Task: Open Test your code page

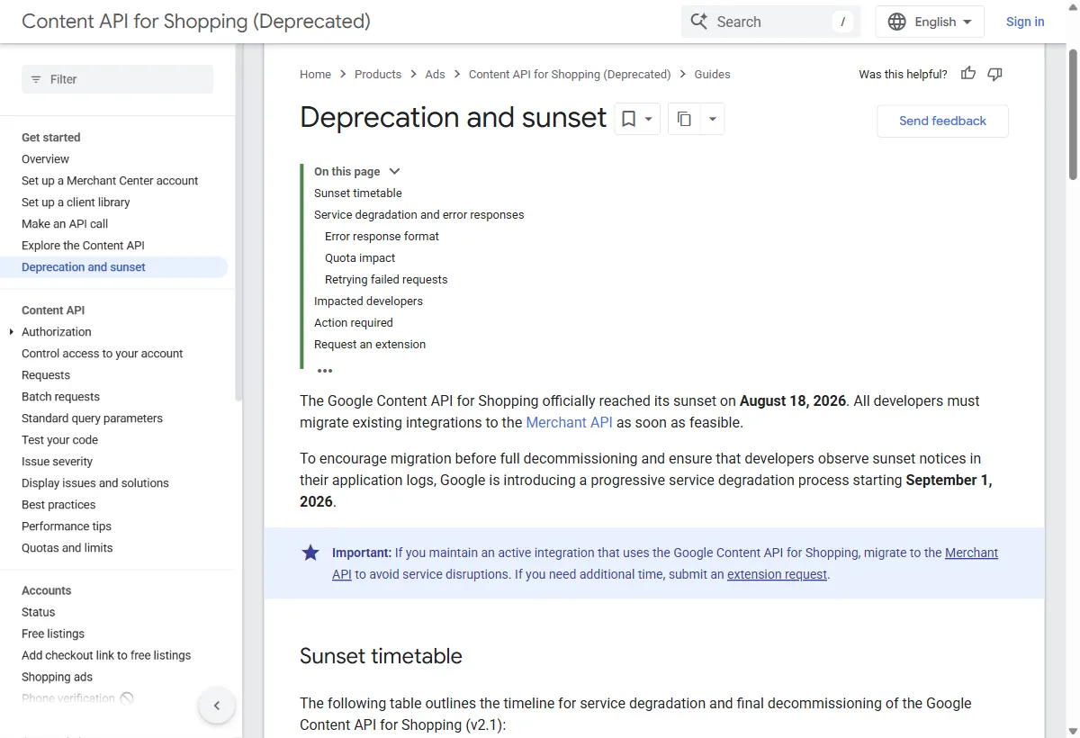Action: point(59,439)
